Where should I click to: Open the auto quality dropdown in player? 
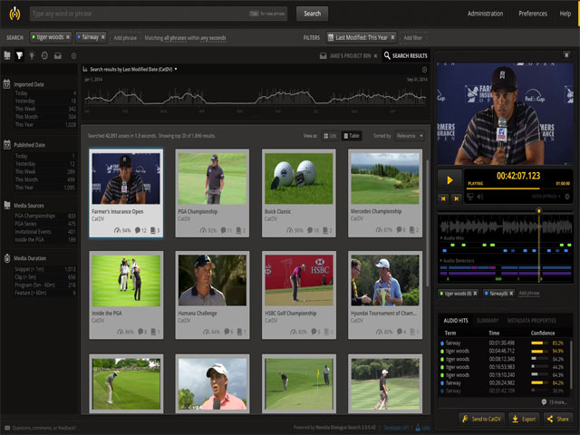[546, 197]
